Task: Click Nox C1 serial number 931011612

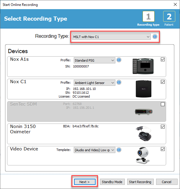Action: [x=81, y=93]
